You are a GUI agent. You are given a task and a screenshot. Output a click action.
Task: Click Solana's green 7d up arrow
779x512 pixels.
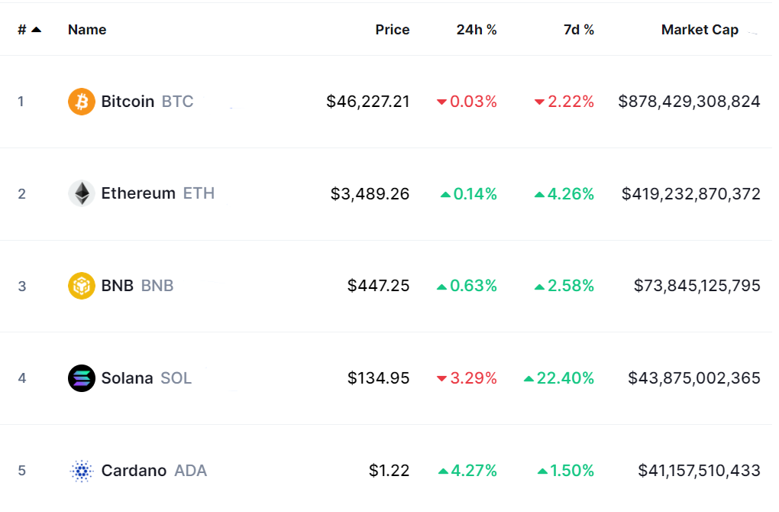(528, 379)
